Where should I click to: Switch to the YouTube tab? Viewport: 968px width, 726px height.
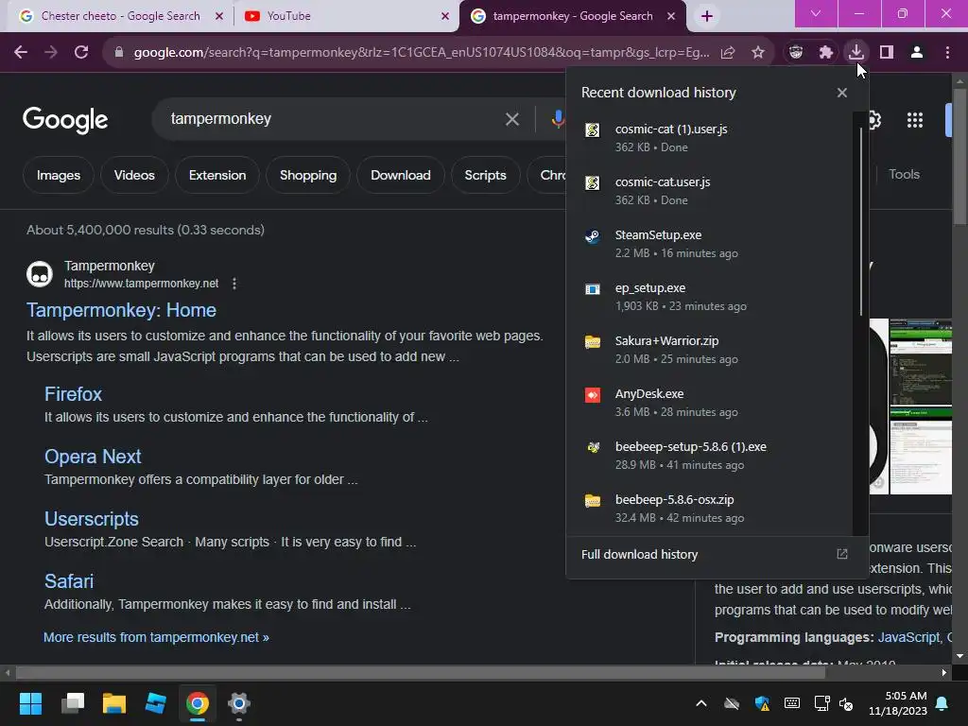pos(346,16)
